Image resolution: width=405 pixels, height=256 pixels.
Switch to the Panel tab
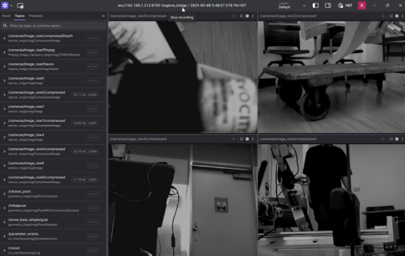click(x=6, y=16)
